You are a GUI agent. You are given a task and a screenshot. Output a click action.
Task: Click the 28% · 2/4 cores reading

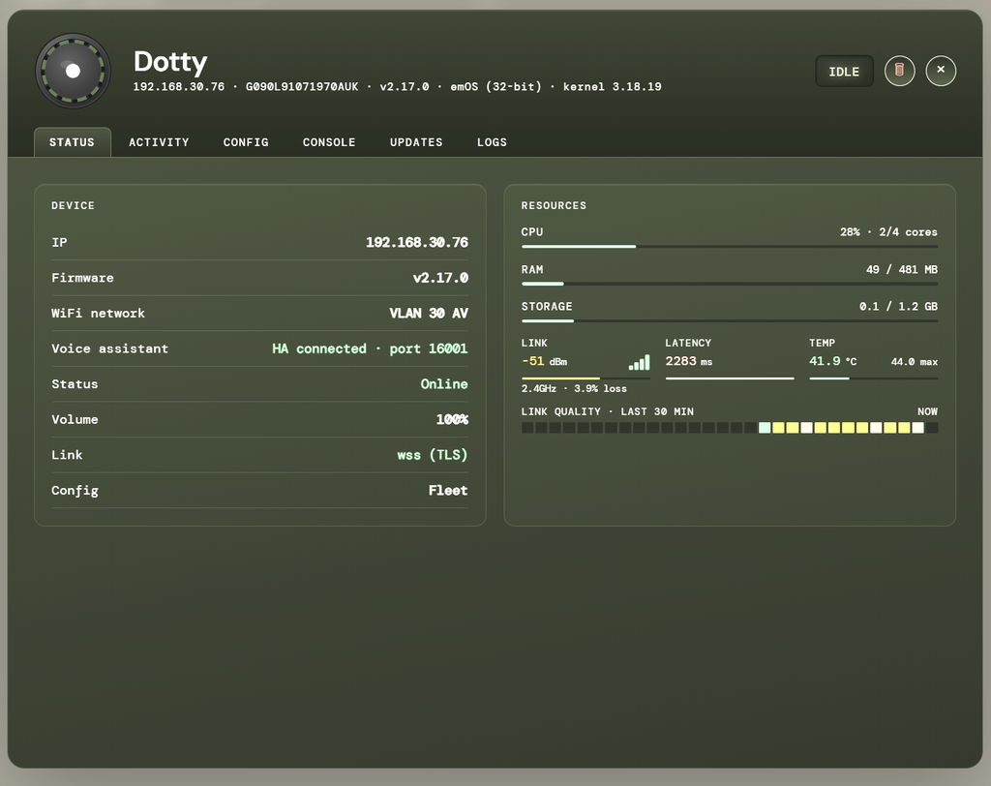[888, 232]
